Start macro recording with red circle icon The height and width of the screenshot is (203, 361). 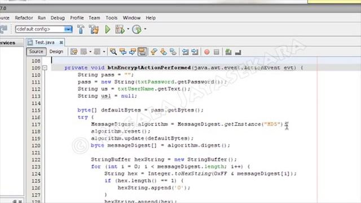coord(207,52)
